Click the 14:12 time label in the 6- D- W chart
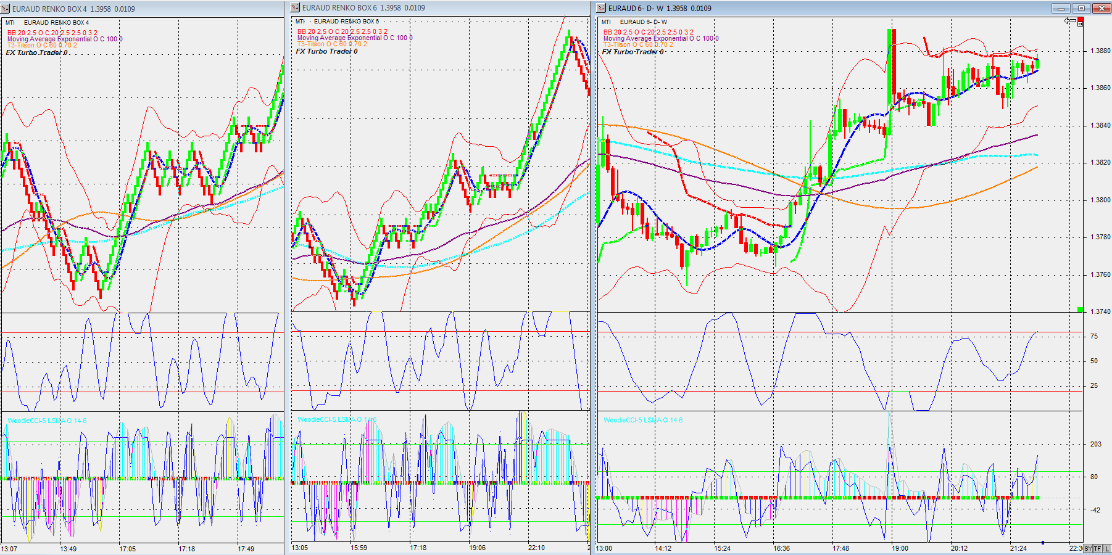The height and width of the screenshot is (555, 1112). [x=663, y=548]
